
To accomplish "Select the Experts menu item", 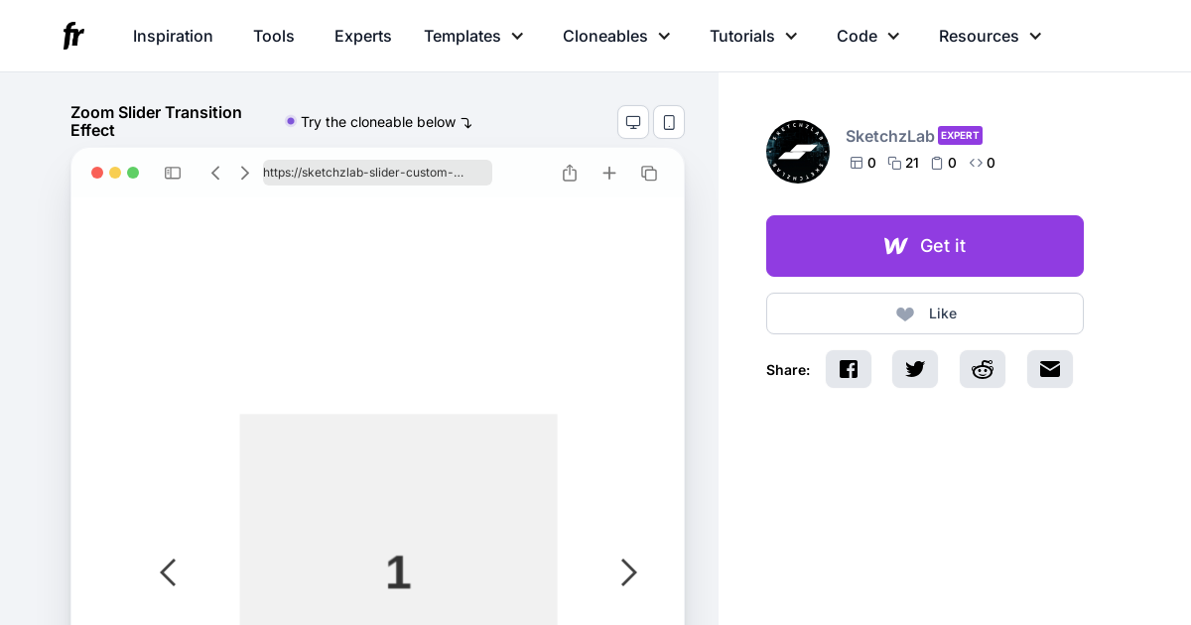I will point(362,36).
